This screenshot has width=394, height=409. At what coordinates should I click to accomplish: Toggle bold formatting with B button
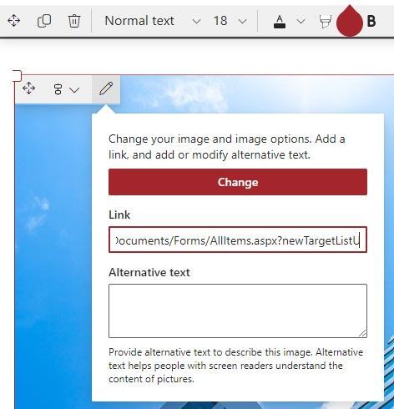click(371, 21)
